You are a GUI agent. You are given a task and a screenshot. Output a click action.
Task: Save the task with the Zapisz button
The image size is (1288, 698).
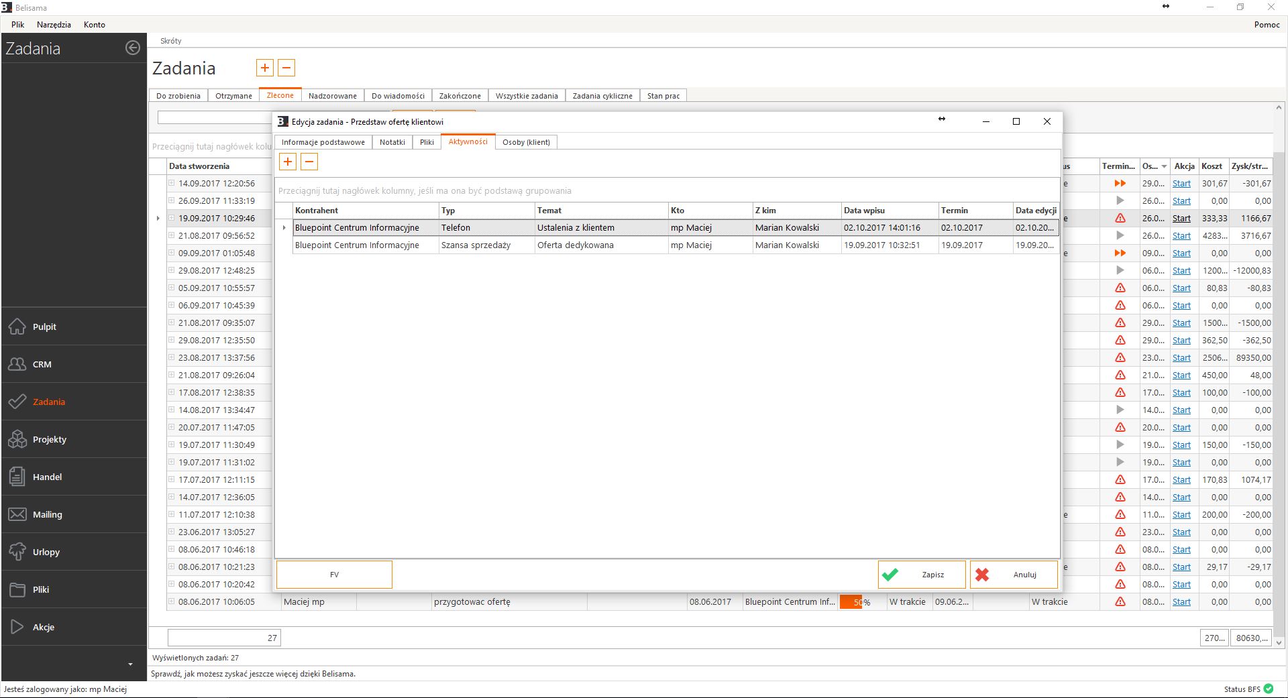pyautogui.click(x=921, y=575)
